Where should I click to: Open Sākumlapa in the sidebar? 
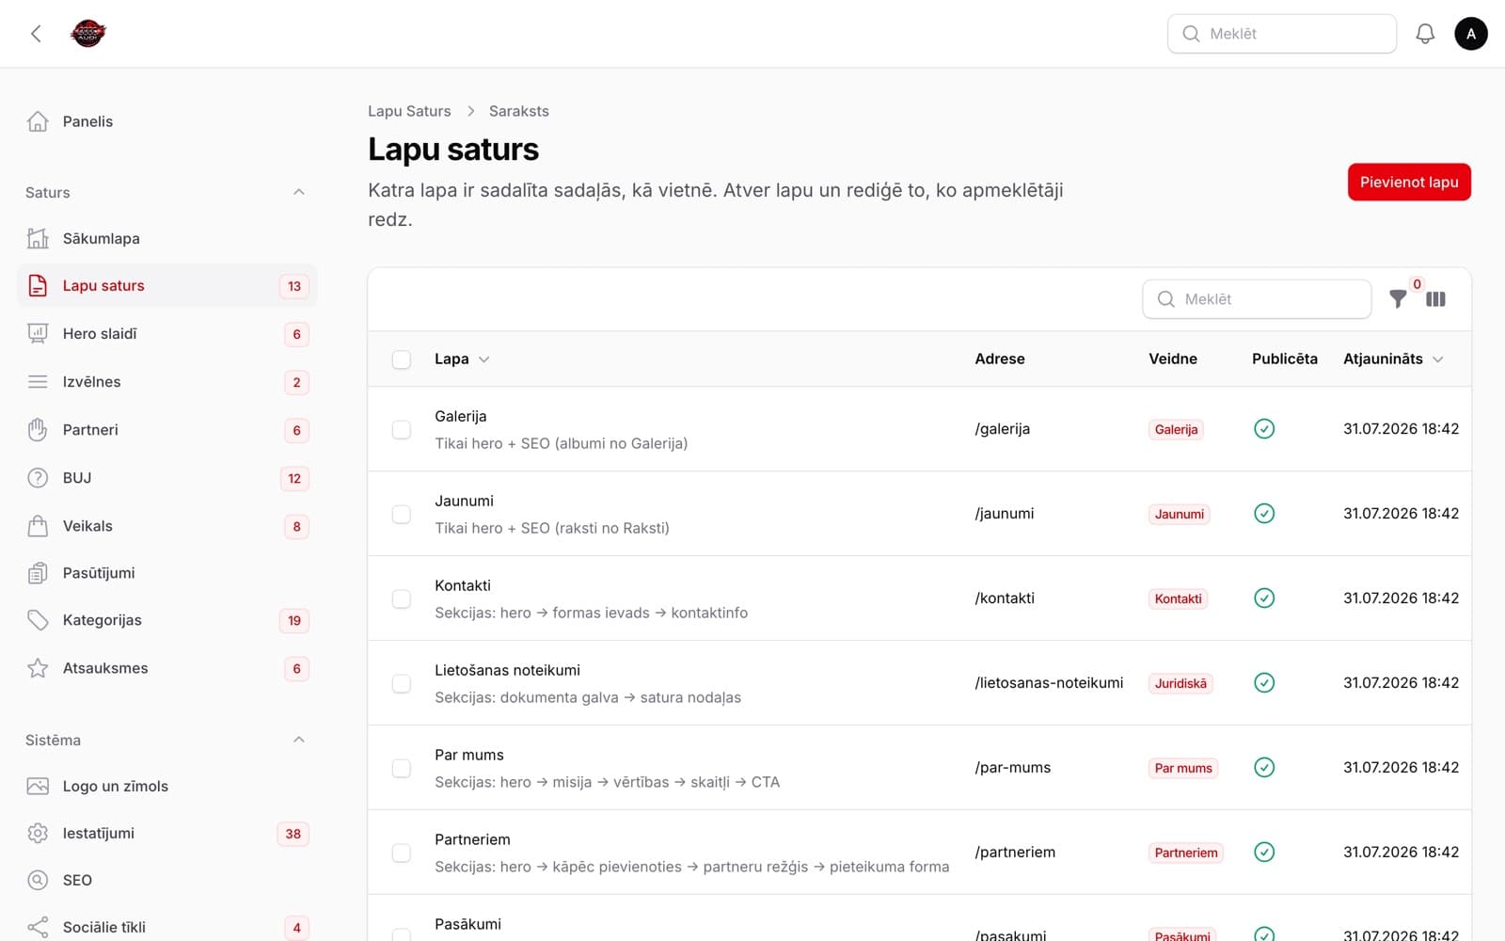(x=167, y=238)
